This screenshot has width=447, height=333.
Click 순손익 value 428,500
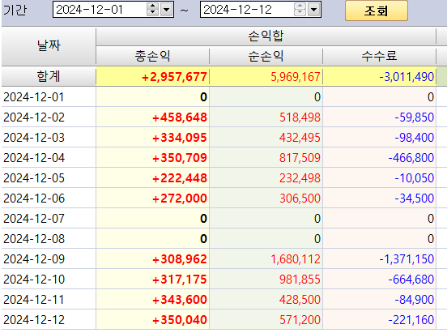coord(300,300)
